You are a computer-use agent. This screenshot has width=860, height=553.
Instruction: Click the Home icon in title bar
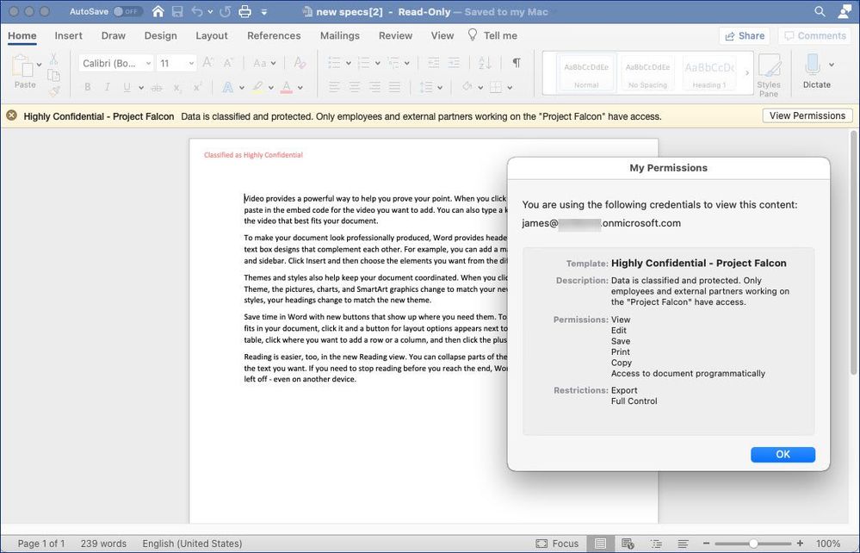tap(158, 11)
